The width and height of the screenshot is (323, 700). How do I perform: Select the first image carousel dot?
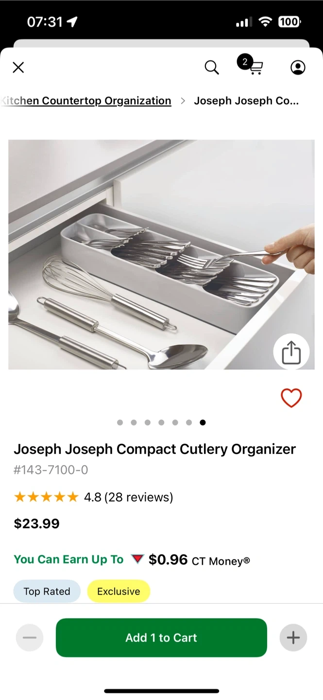[120, 422]
